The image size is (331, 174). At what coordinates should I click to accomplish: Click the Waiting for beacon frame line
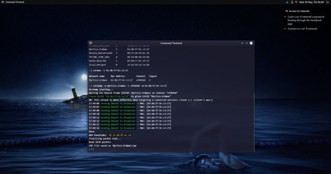[x=133, y=93]
